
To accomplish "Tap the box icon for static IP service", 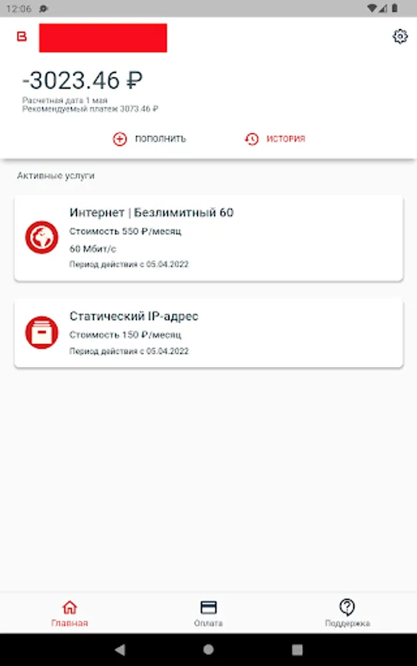I will [41, 332].
